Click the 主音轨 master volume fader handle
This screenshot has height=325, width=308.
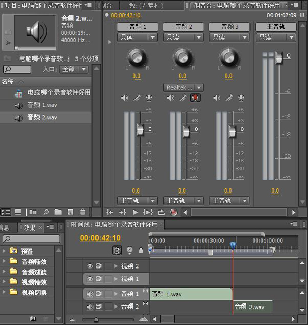279,58
